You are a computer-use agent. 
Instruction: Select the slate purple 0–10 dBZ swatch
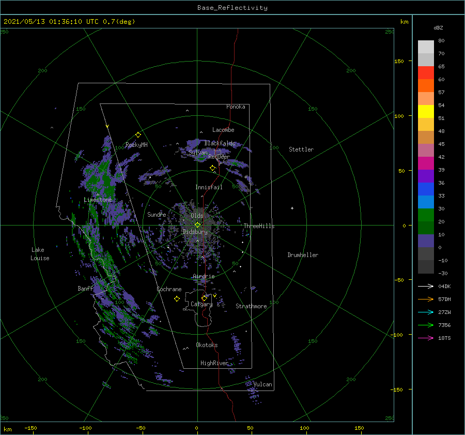tap(426, 241)
